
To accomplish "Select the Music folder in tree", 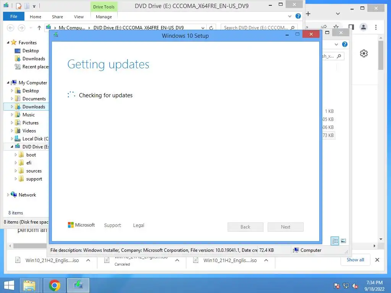I will [28, 114].
